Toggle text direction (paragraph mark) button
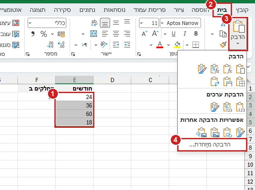 (85, 45)
